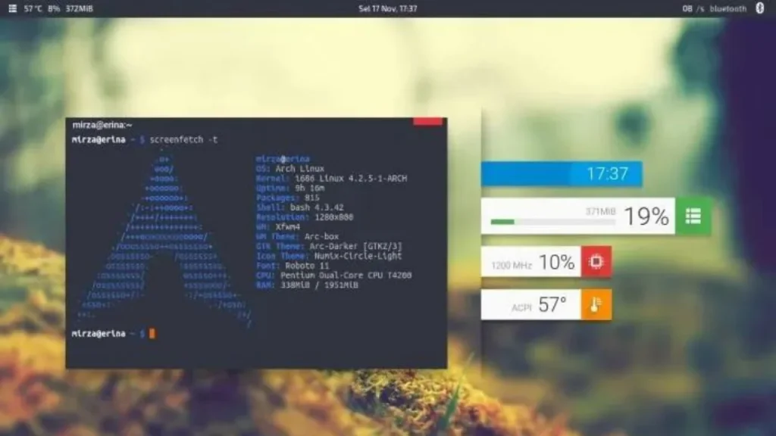Click the red CPU chip icon
776x436 pixels.
[x=596, y=261]
